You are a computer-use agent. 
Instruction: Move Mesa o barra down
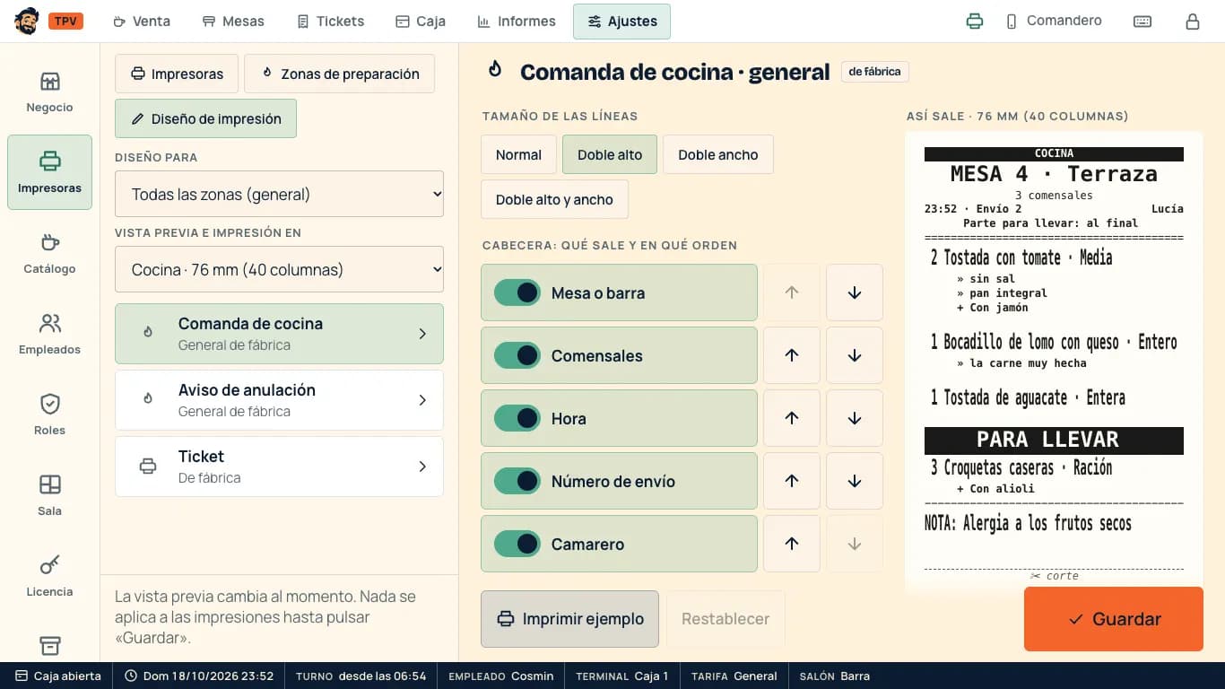[855, 292]
